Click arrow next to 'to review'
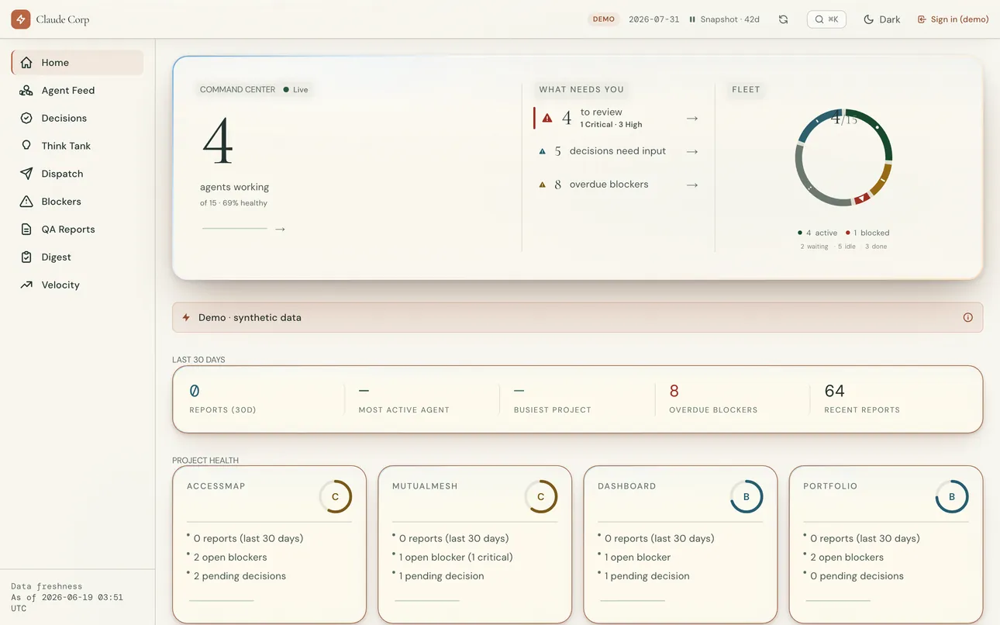 (x=692, y=118)
